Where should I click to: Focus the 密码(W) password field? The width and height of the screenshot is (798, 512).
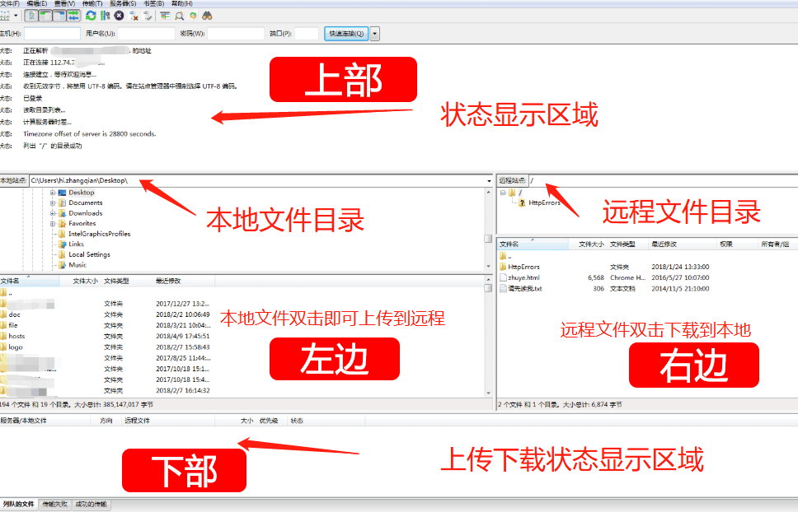point(236,34)
